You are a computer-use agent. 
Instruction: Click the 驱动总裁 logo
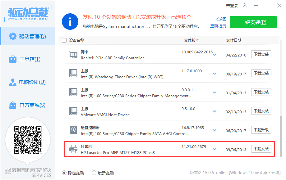pos(28,13)
